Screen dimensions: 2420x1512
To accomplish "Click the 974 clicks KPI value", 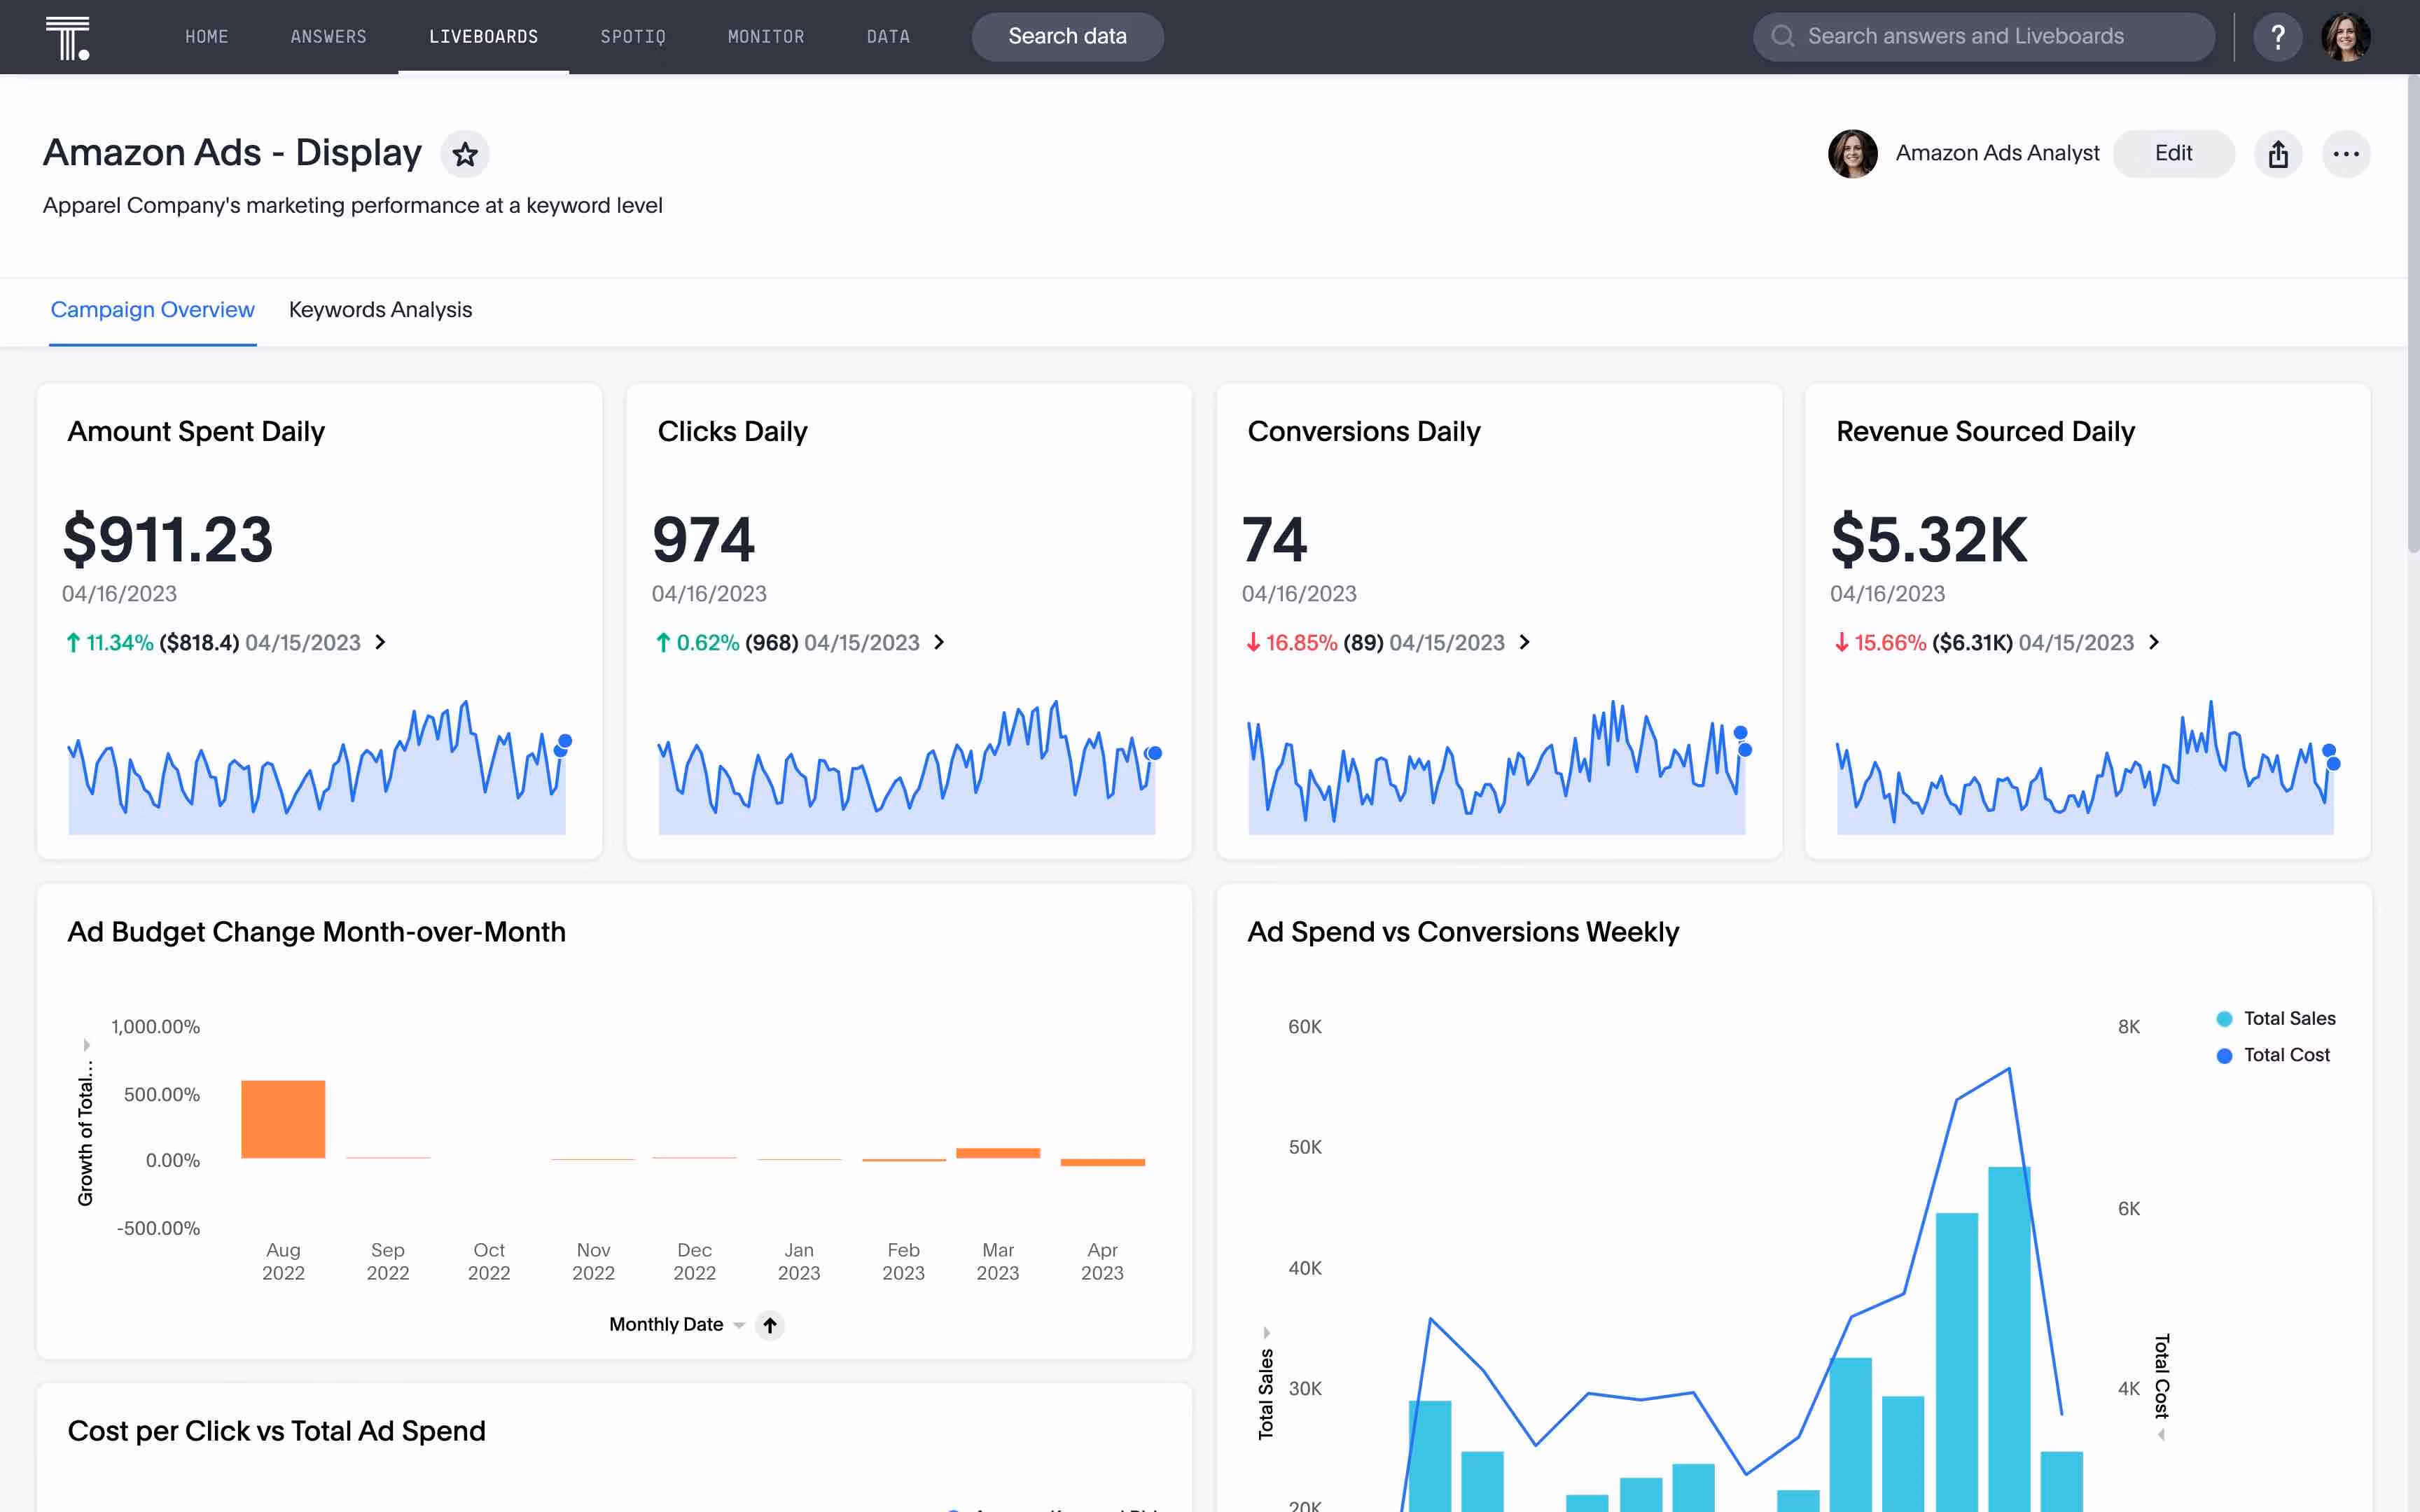I will (x=703, y=539).
